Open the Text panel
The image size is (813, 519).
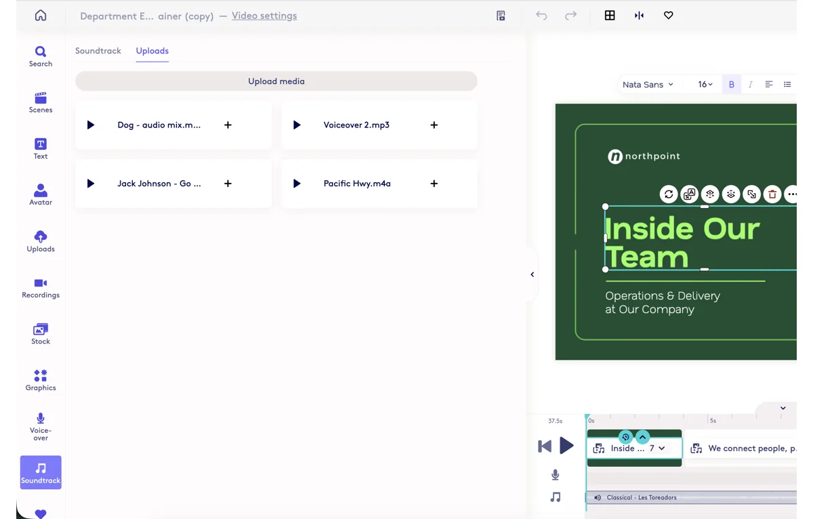coord(41,146)
